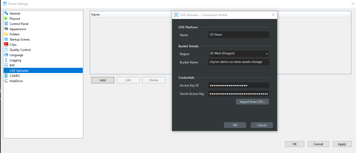Select the yellow Folders icon
Image resolution: width=356 pixels, height=153 pixels.
pos(6,34)
